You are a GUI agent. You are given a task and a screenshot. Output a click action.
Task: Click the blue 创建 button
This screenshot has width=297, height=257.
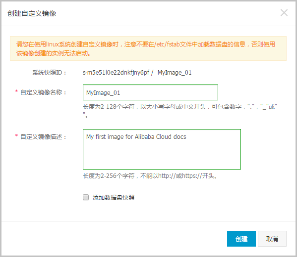coord(241,239)
